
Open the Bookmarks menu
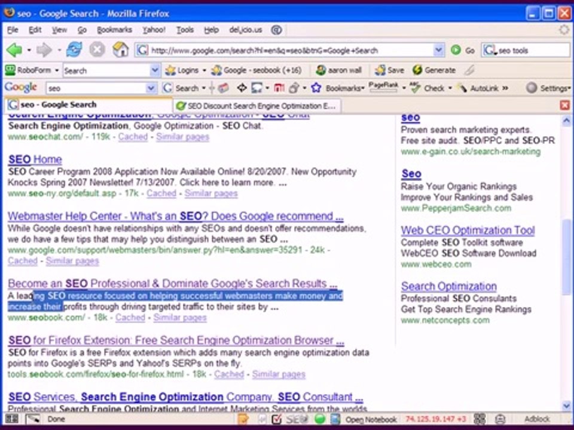(114, 30)
